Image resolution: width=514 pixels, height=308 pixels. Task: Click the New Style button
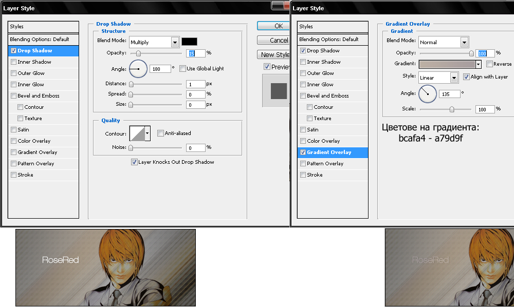(x=273, y=54)
